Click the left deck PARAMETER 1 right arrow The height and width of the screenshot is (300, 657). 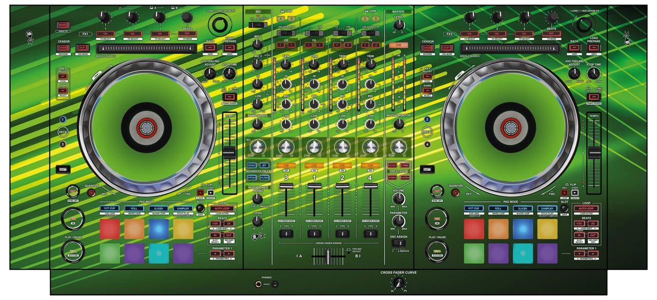(x=230, y=253)
